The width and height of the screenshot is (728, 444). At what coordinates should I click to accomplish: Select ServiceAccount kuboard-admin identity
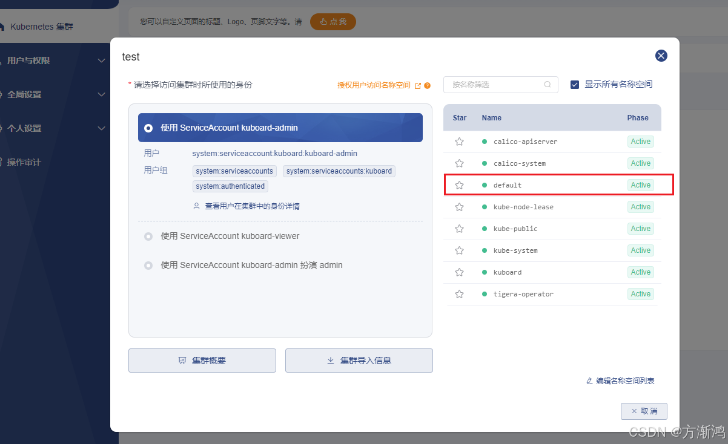pyautogui.click(x=280, y=128)
